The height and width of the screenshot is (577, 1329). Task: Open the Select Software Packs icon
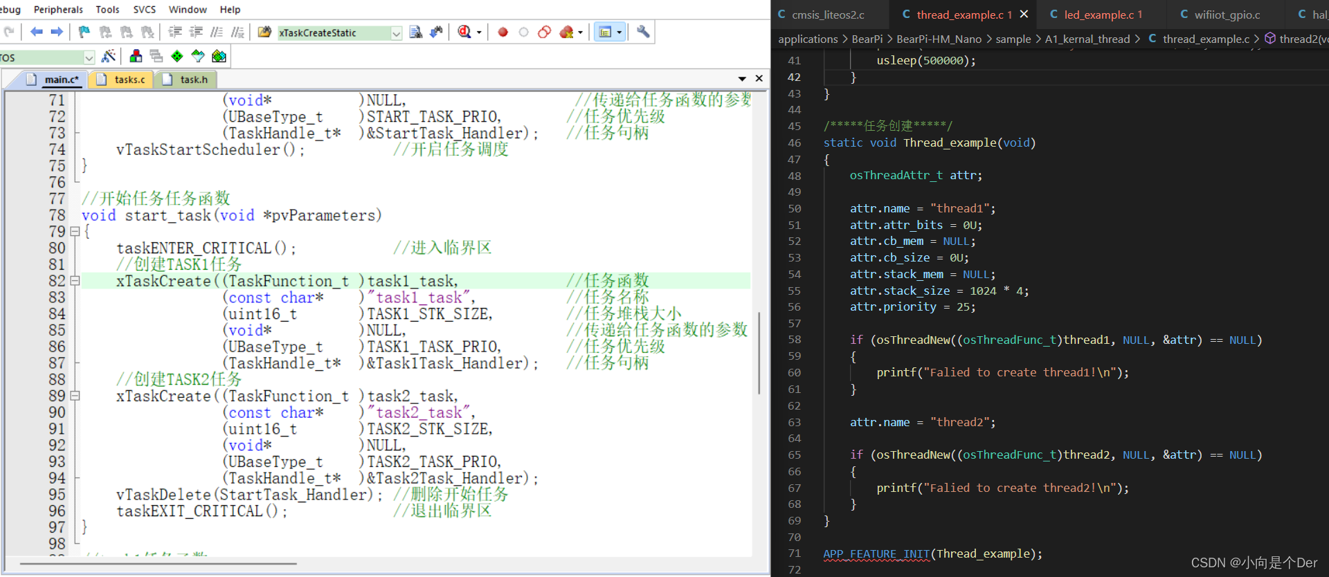pyautogui.click(x=198, y=56)
